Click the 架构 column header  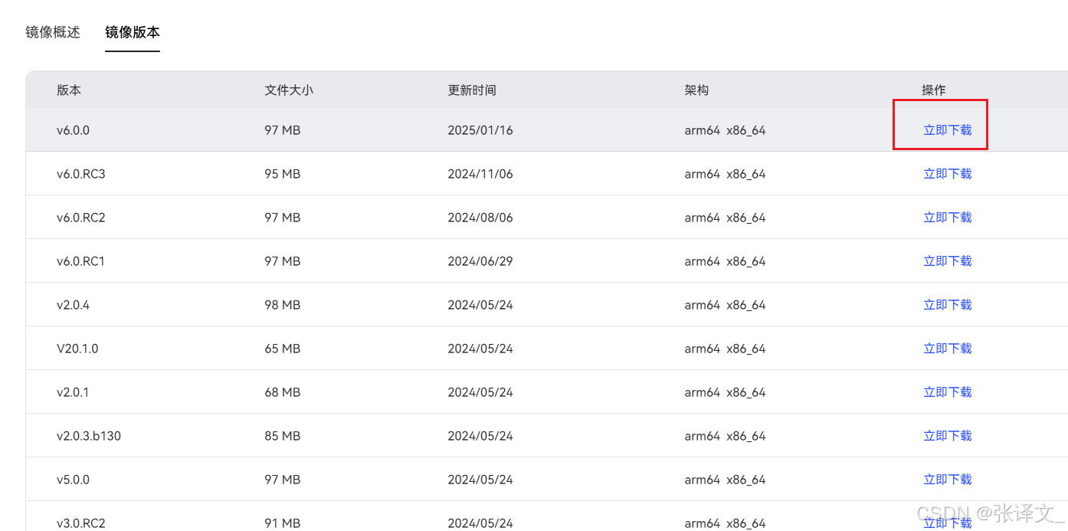[696, 90]
